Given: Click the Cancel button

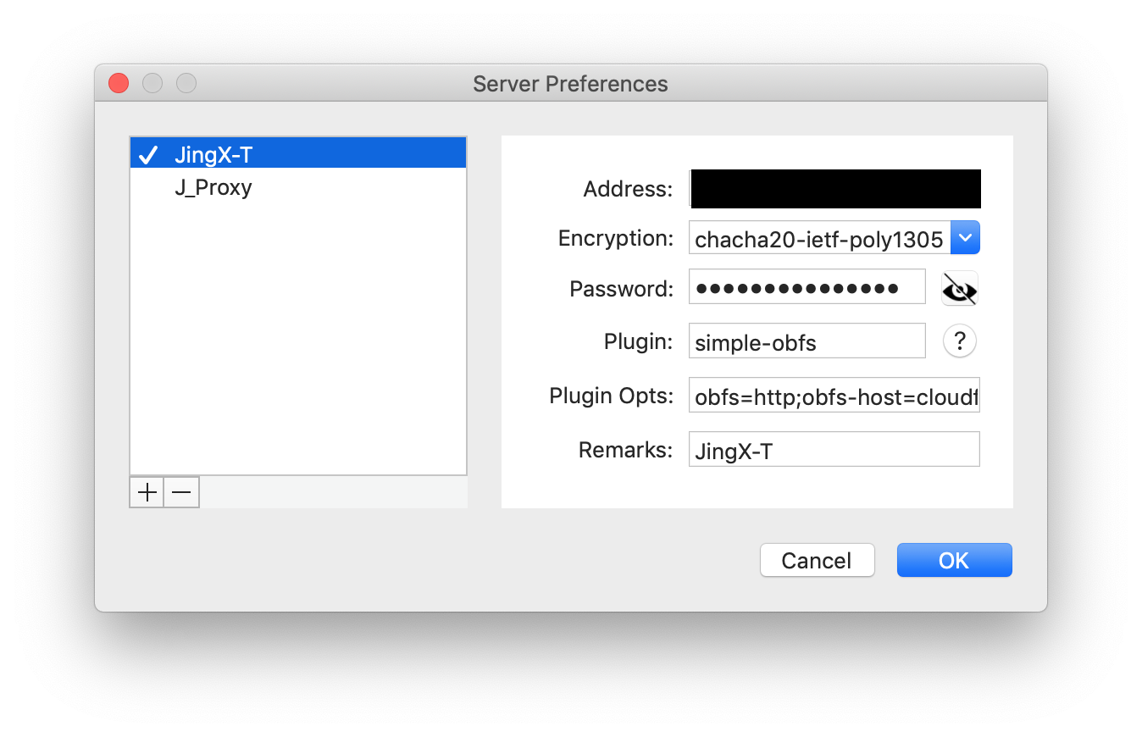Looking at the screenshot, I should click(817, 560).
